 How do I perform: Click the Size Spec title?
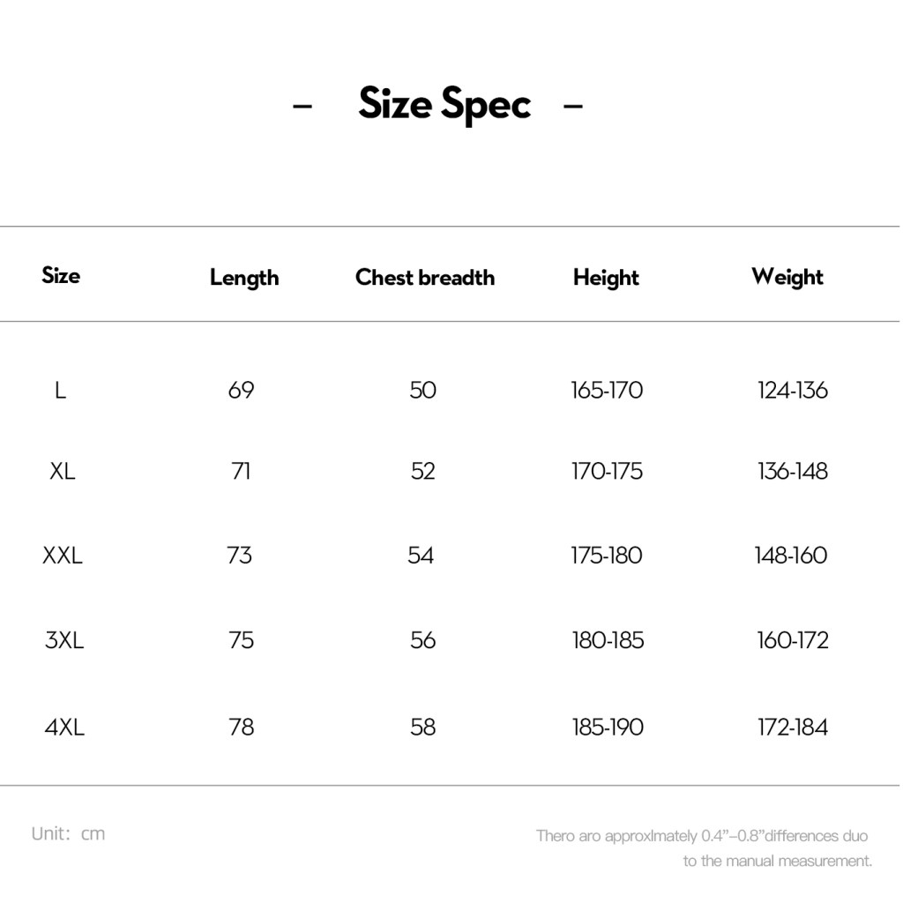coord(444,104)
